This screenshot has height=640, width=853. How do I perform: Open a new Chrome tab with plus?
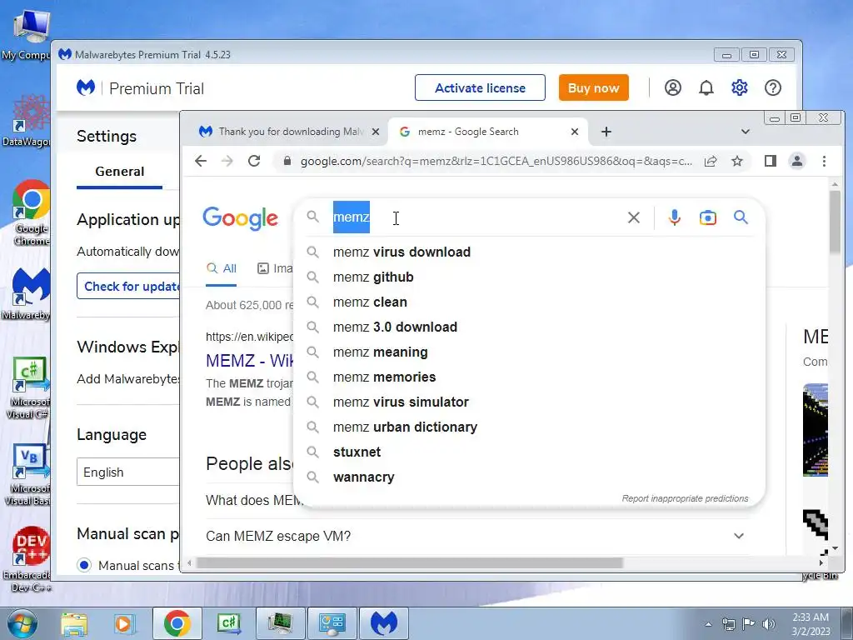(606, 132)
